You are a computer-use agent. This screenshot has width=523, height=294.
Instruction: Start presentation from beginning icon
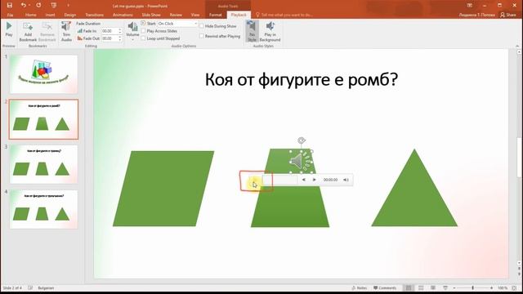coord(53,6)
